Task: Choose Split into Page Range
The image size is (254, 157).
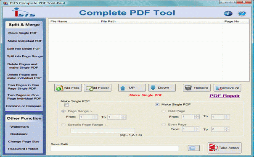Action: click(x=25, y=56)
